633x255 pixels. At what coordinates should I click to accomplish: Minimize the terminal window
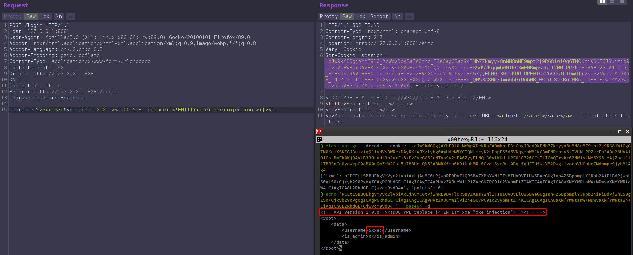click(x=612, y=132)
